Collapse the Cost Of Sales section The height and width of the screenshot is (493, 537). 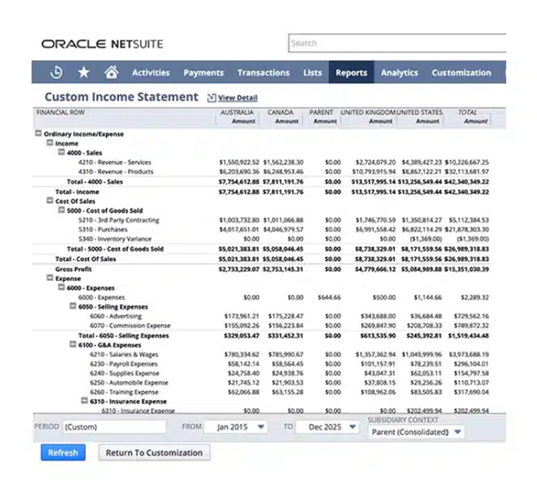point(49,201)
